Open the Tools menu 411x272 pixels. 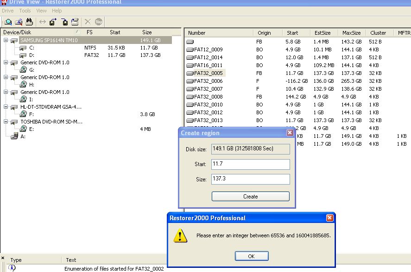click(x=25, y=11)
